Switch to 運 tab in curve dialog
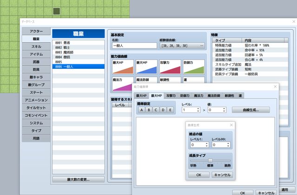The width and height of the screenshot is (297, 195). 240,96
